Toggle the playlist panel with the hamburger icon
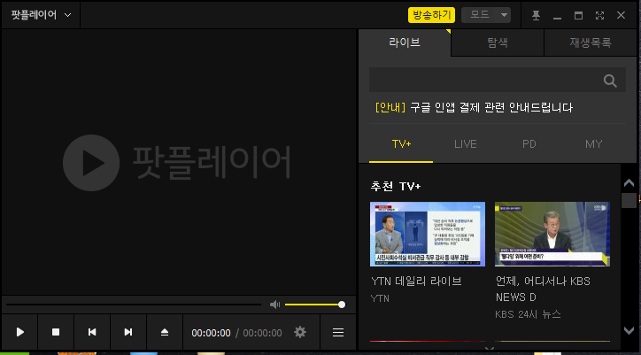641x355 pixels. (338, 332)
